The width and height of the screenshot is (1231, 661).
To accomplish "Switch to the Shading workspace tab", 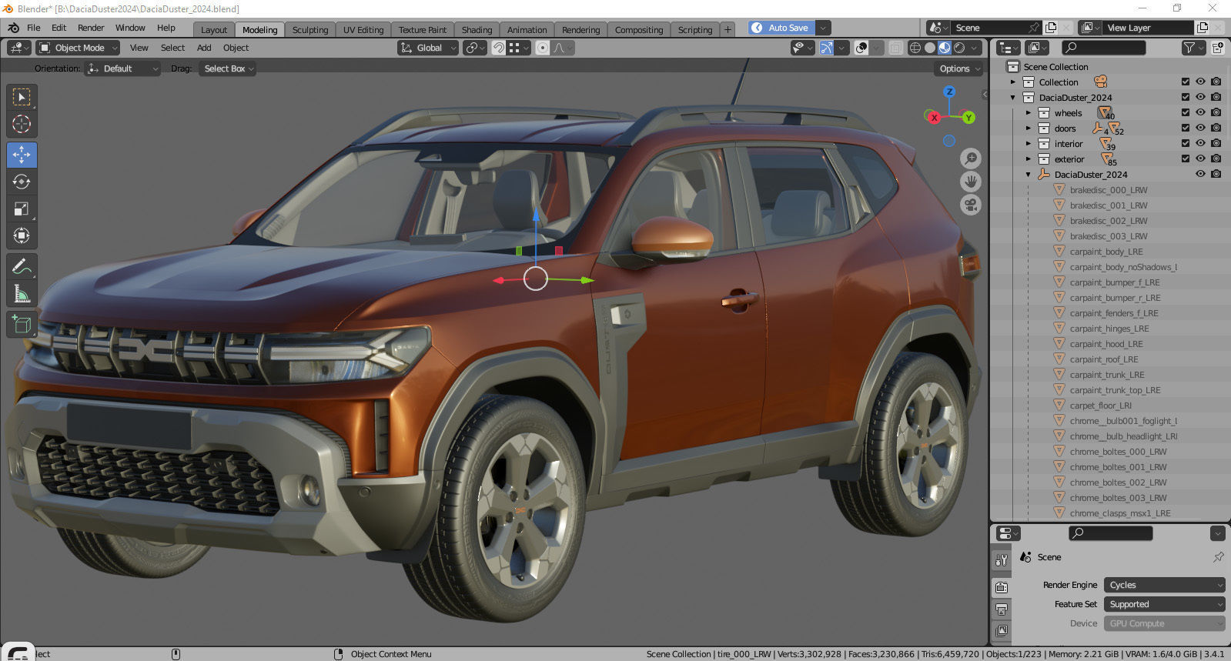I will [x=477, y=30].
